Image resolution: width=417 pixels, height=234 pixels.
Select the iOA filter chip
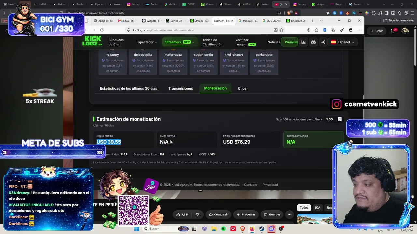318,208
